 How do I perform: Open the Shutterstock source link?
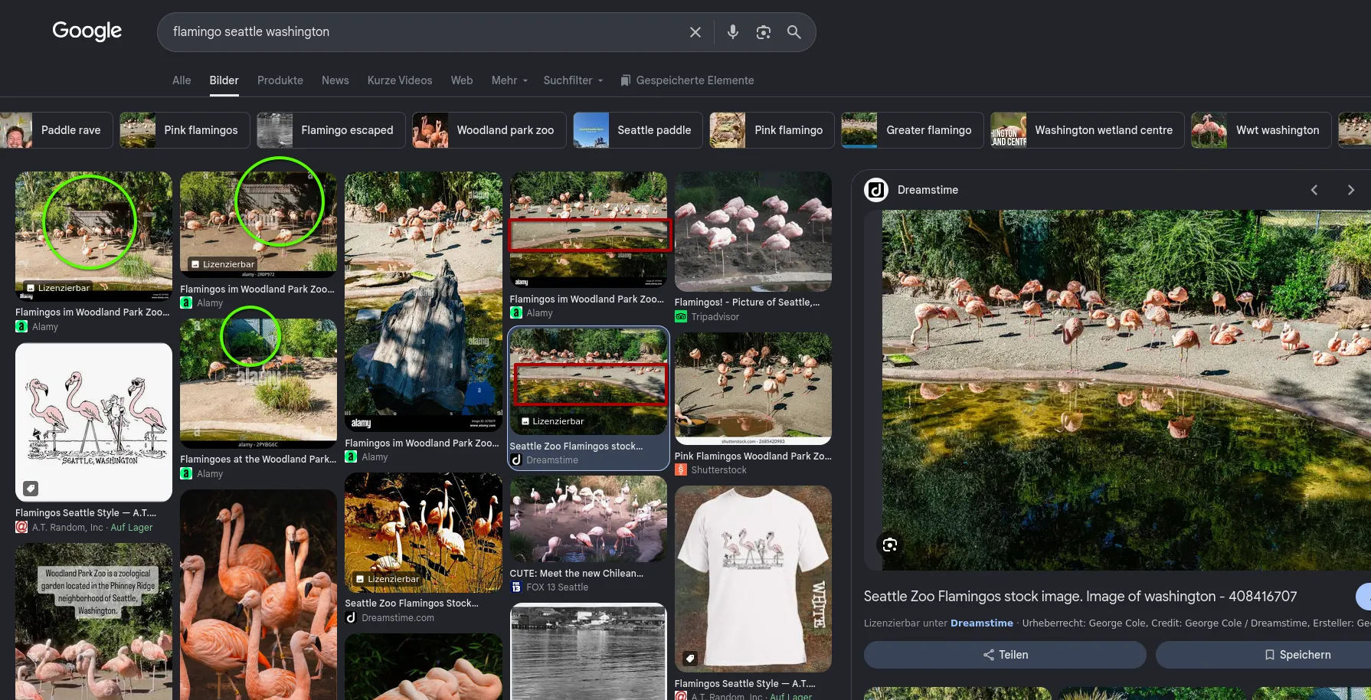click(x=718, y=470)
